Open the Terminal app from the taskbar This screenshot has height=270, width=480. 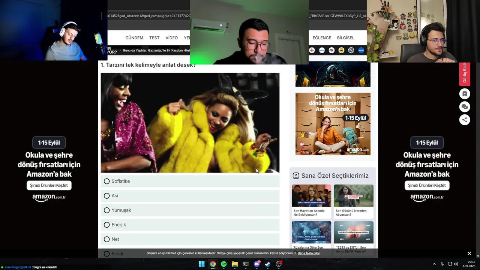(x=246, y=264)
